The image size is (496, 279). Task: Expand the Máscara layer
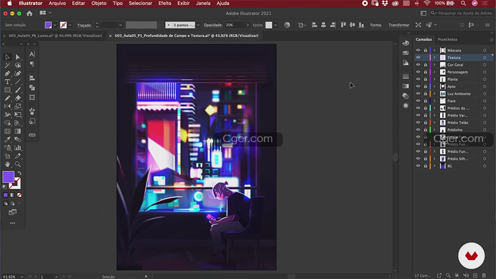[x=435, y=50]
